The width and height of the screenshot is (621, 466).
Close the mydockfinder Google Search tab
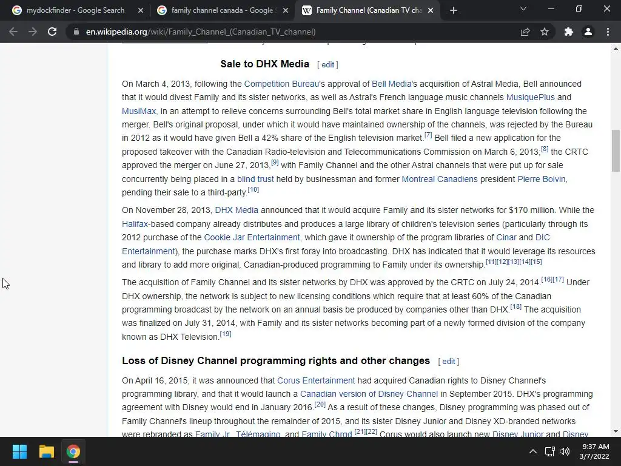coord(141,10)
